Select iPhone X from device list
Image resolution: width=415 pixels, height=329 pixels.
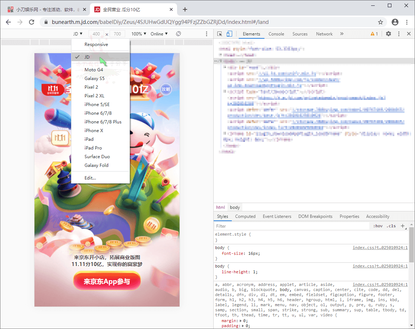tap(94, 130)
